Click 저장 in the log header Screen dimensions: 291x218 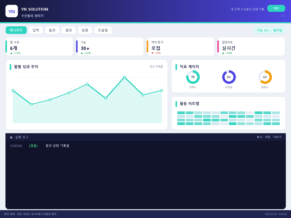coord(267,137)
